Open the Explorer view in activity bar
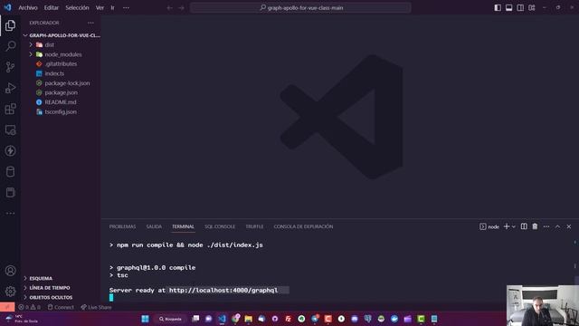The height and width of the screenshot is (326, 579). tap(10, 25)
